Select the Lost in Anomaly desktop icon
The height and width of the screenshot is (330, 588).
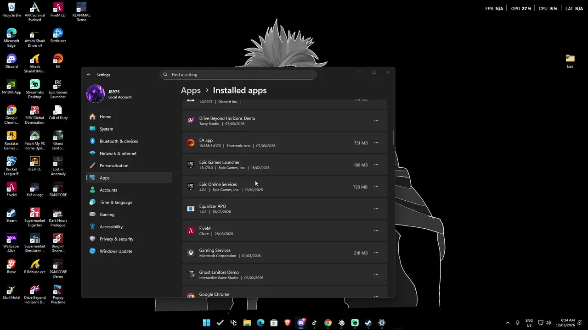pos(58,166)
